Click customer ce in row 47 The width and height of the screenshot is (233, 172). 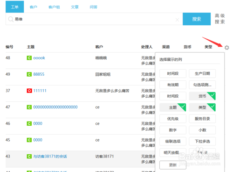click(x=97, y=107)
